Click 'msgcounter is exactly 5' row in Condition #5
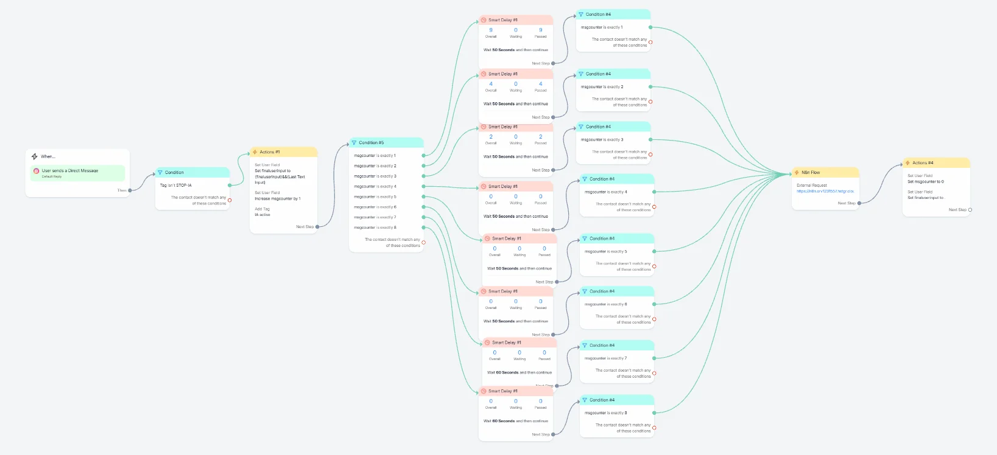Screen dimensions: 997x455 (x=375, y=197)
